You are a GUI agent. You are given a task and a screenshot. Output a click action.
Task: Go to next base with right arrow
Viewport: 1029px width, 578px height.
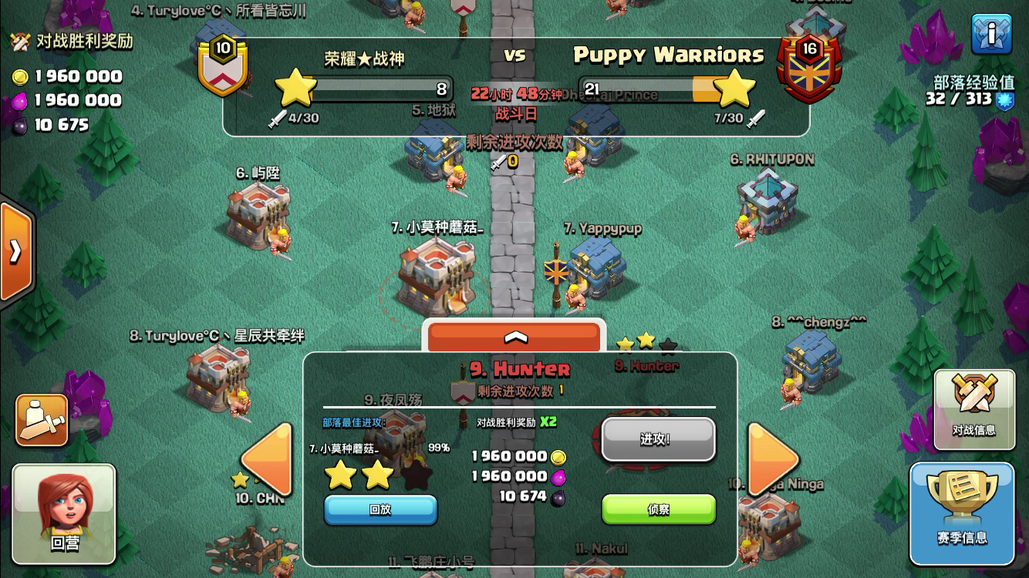772,460
